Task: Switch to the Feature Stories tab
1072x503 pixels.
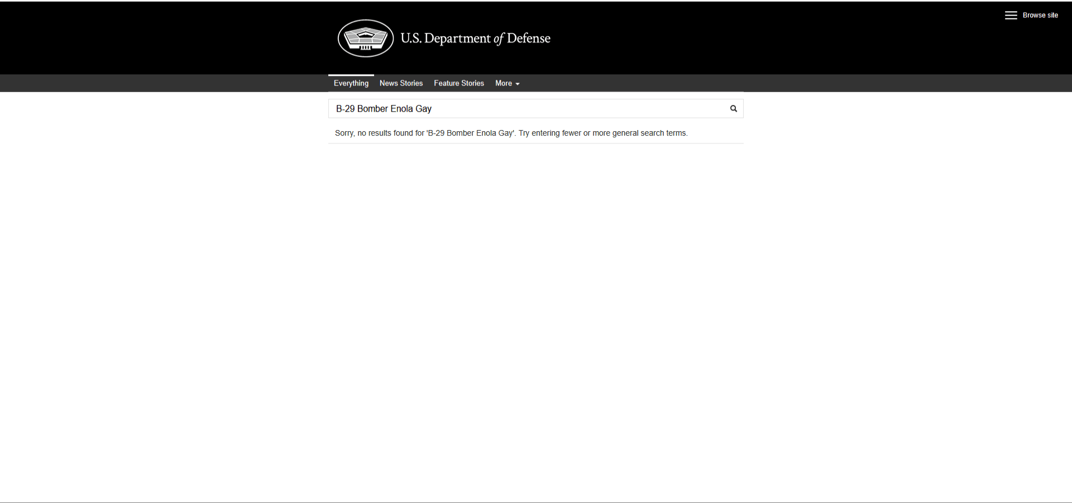Action: 459,83
